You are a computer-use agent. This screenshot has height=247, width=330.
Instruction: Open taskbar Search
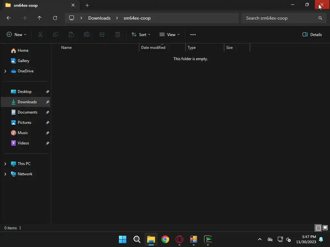click(x=137, y=239)
